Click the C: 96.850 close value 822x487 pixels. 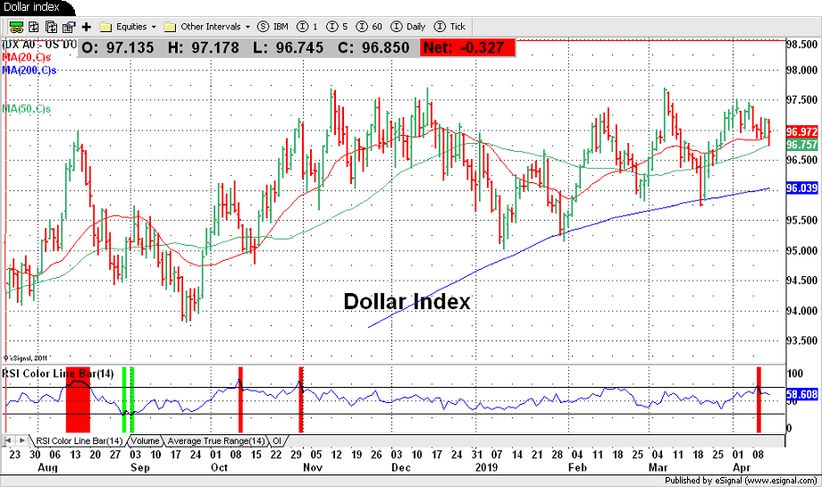[373, 47]
